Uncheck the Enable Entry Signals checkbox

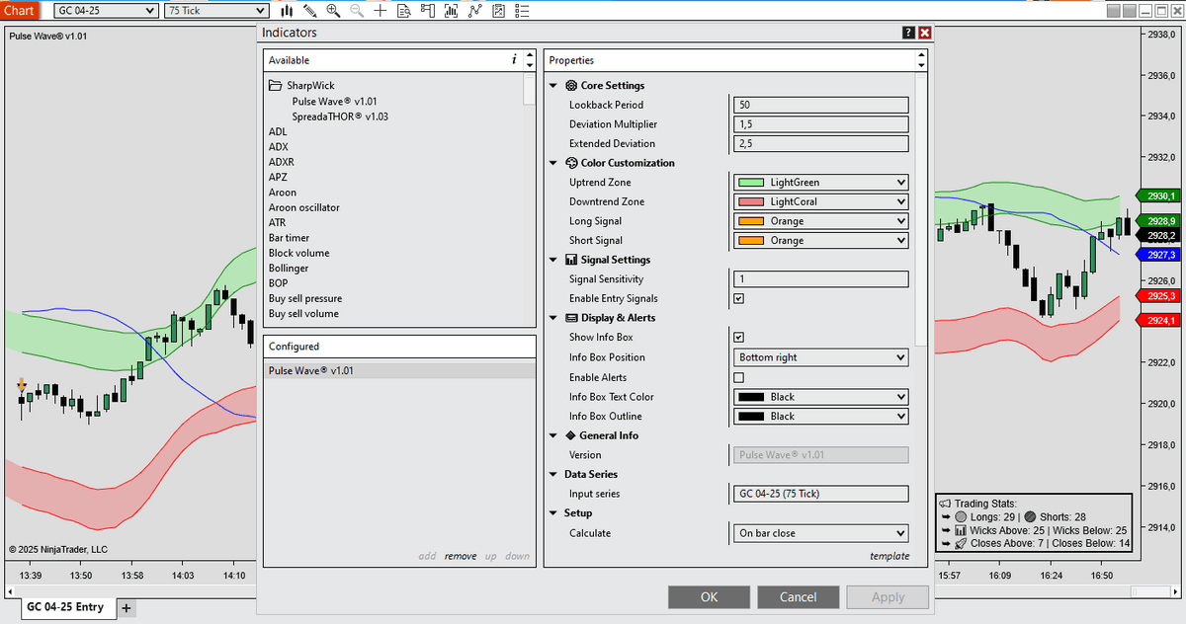pos(738,298)
